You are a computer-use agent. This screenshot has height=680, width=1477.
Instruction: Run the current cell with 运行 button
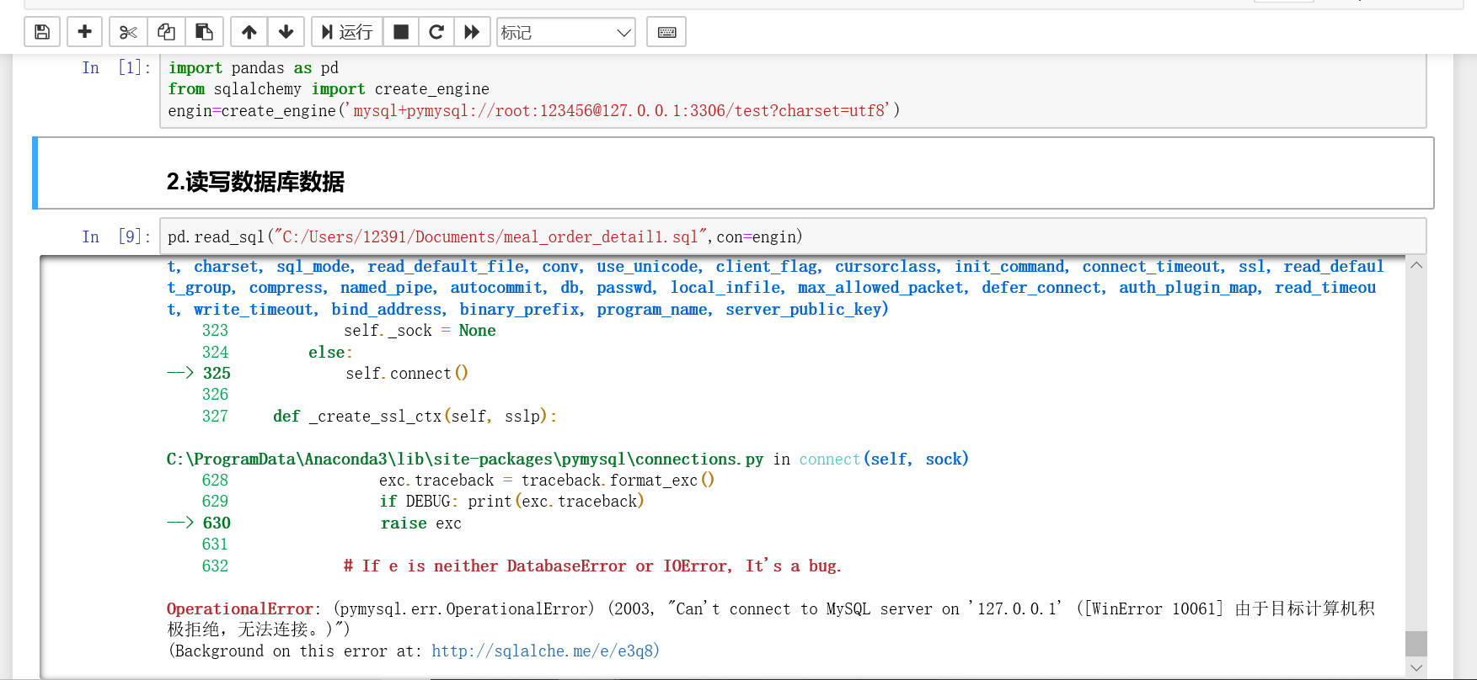pos(347,32)
